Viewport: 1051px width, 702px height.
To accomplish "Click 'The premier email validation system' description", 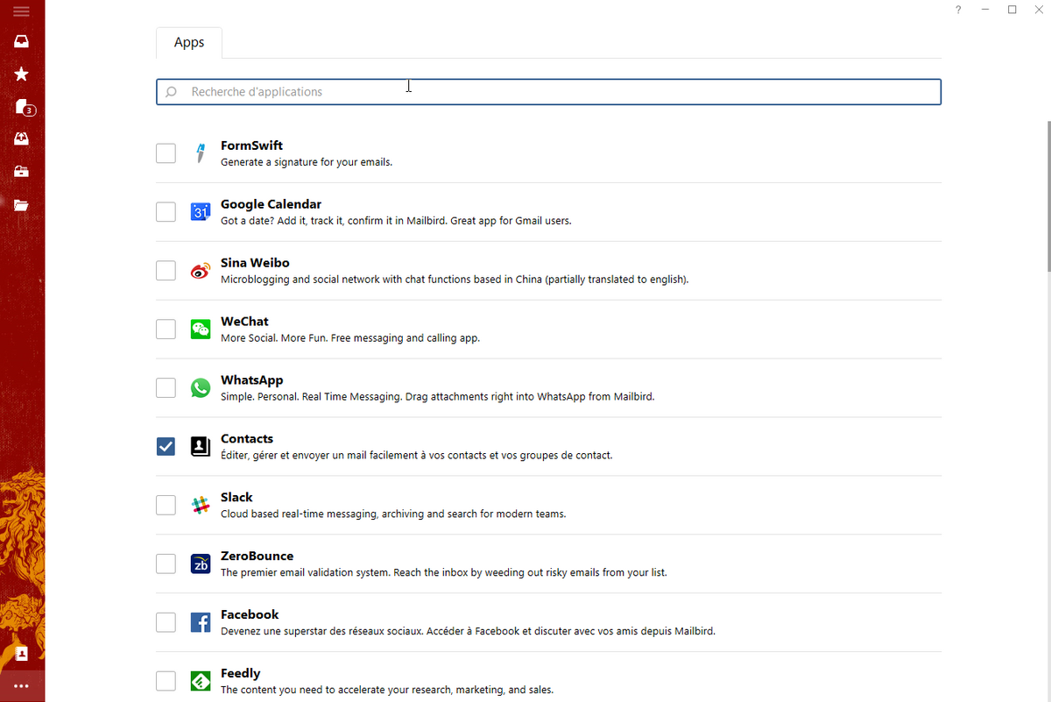I will point(443,573).
